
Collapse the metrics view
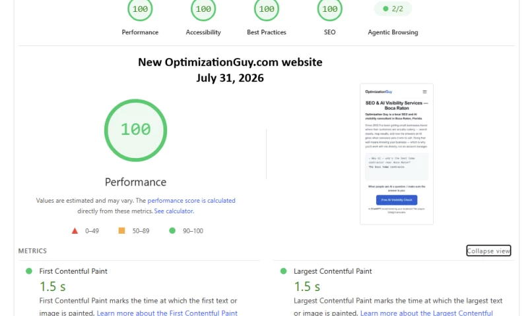click(488, 251)
